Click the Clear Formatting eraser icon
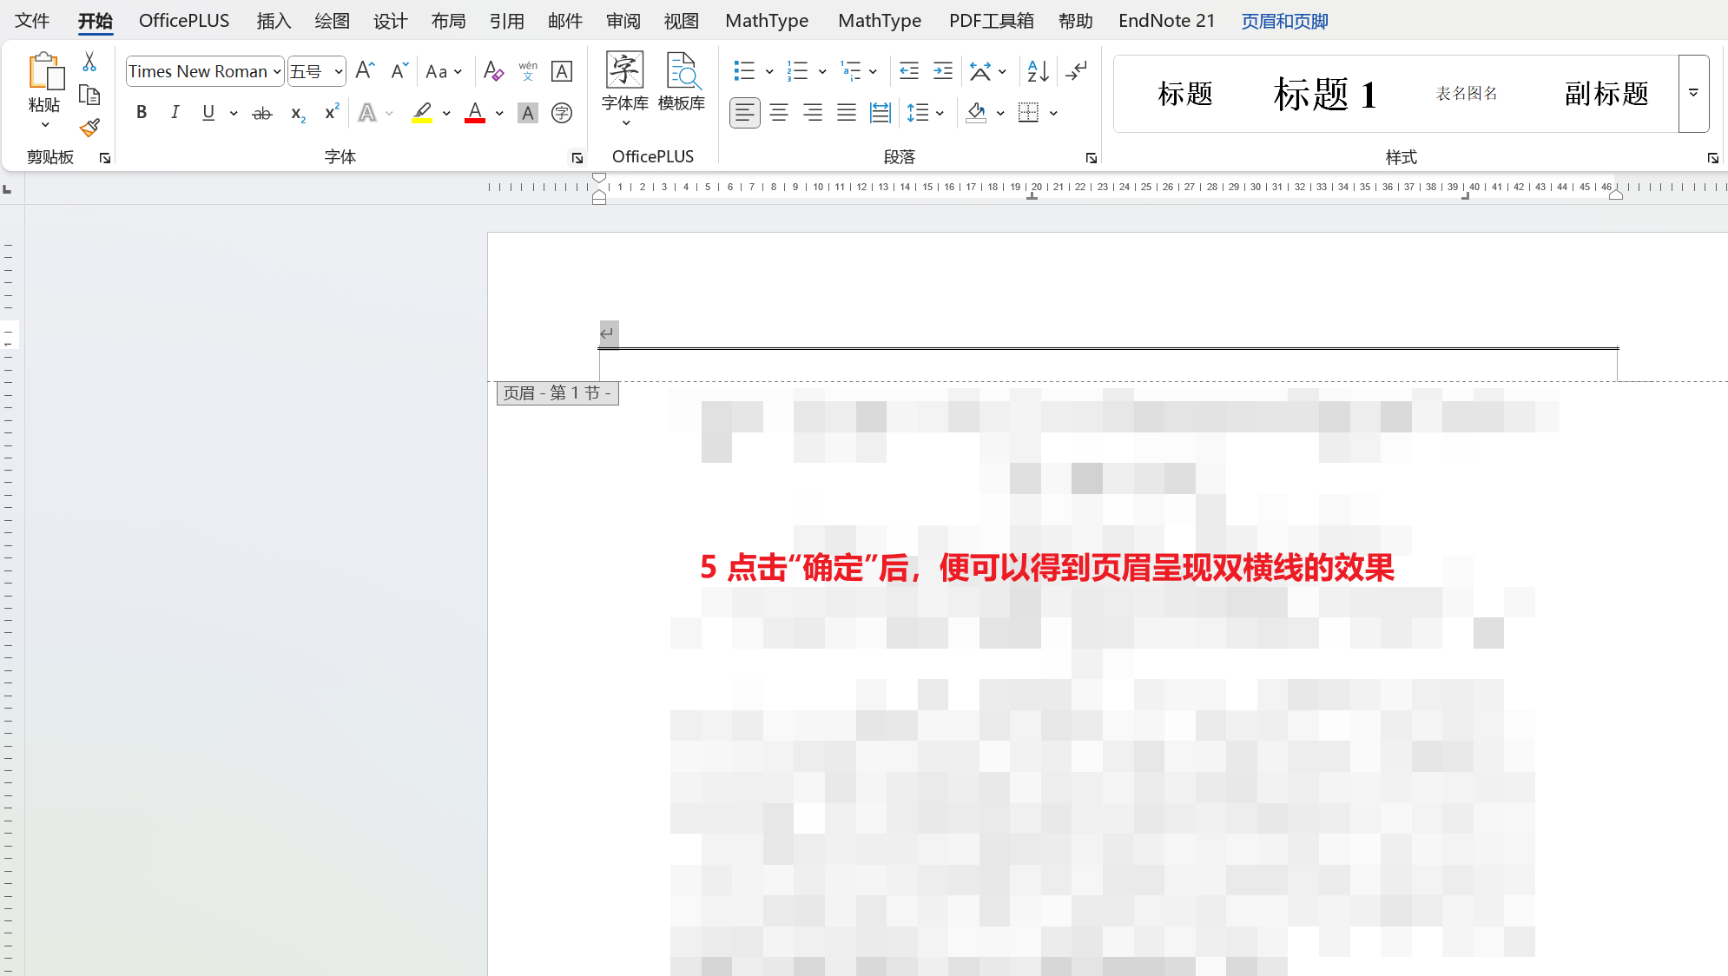The height and width of the screenshot is (976, 1728). click(493, 71)
